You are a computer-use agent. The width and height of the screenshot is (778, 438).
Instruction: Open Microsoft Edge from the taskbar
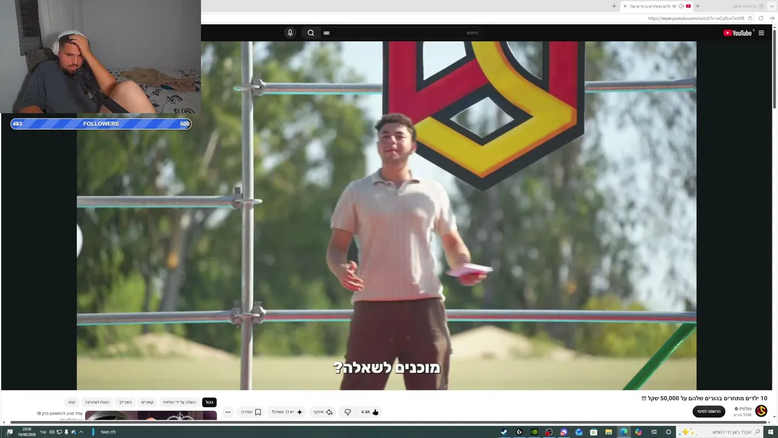624,432
